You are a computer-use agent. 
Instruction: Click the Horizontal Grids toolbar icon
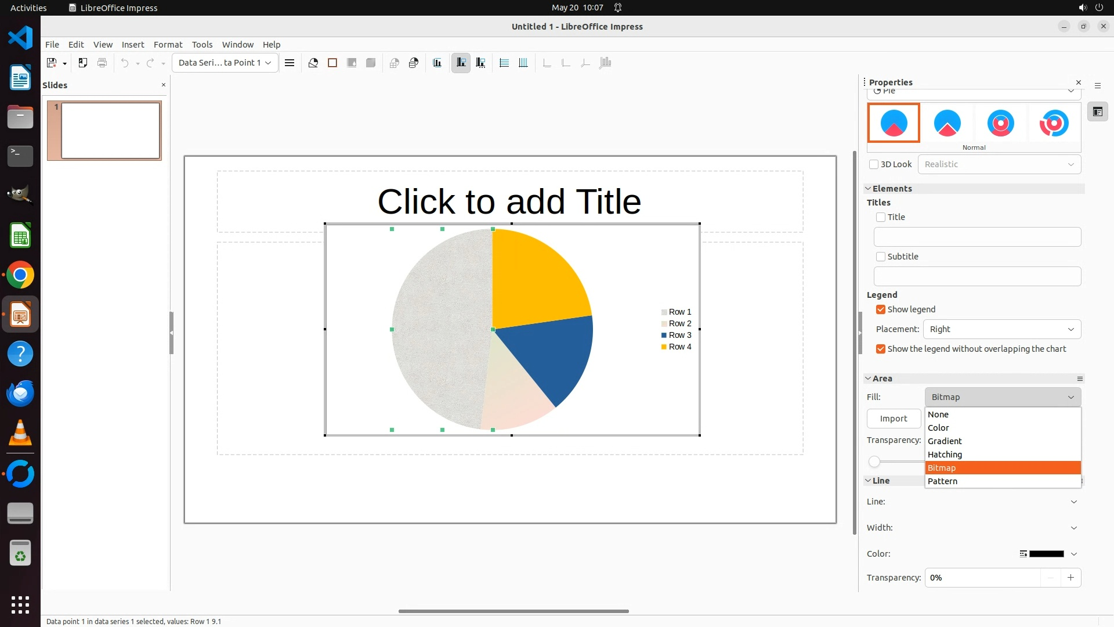tap(504, 63)
